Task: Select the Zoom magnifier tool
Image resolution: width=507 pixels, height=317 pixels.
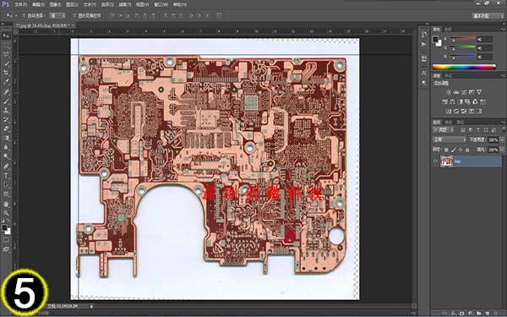Action: [x=6, y=213]
